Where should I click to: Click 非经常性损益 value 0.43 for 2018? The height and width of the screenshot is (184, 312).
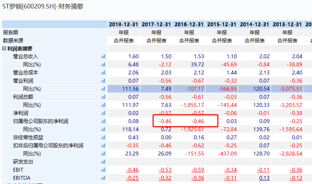[134, 137]
